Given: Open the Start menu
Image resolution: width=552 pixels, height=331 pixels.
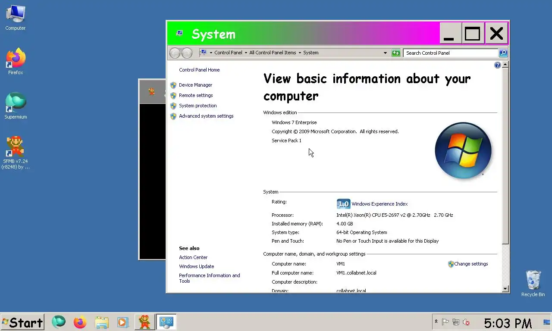Looking at the screenshot, I should 22,322.
